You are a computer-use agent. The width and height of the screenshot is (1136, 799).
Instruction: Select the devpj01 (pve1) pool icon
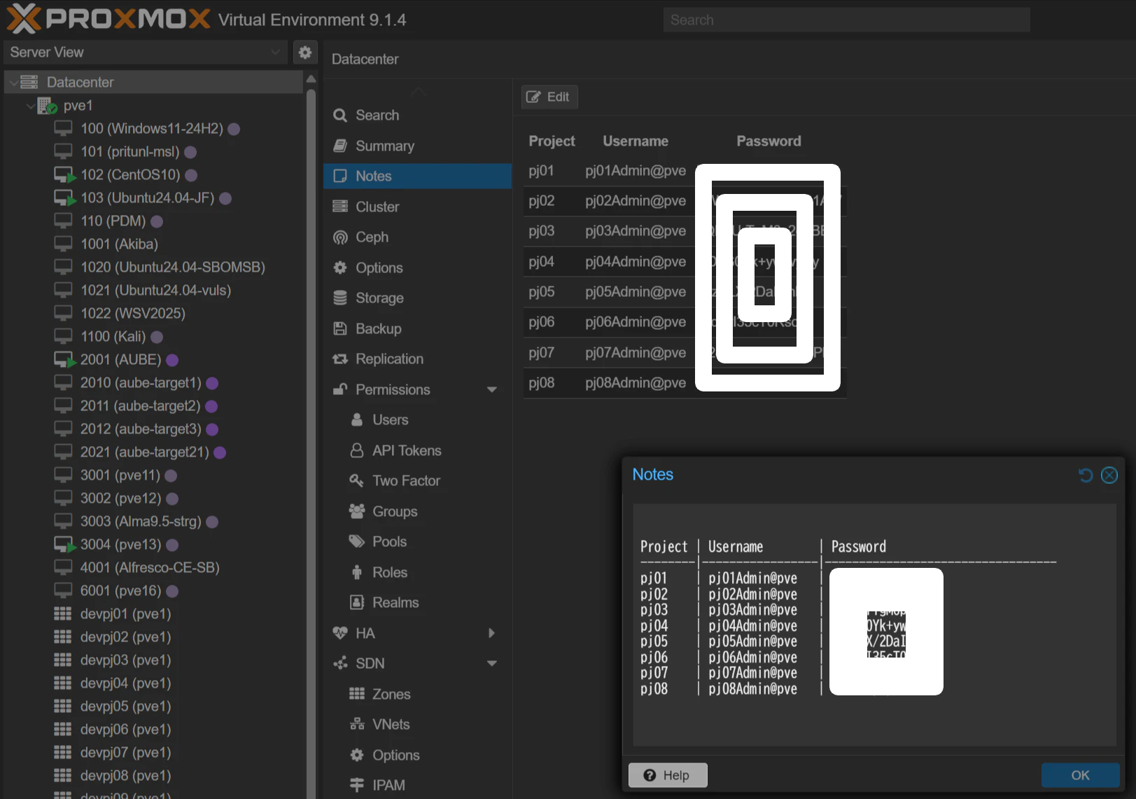click(63, 614)
